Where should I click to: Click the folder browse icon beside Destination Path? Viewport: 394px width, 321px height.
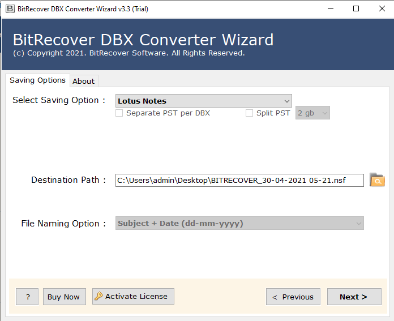377,180
